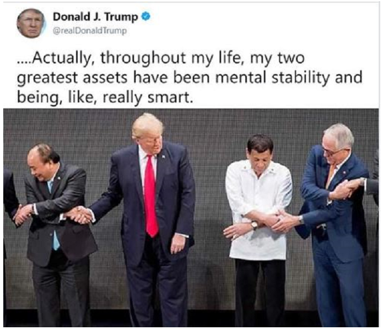Click the blond hair of the tall man

(x=148, y=123)
